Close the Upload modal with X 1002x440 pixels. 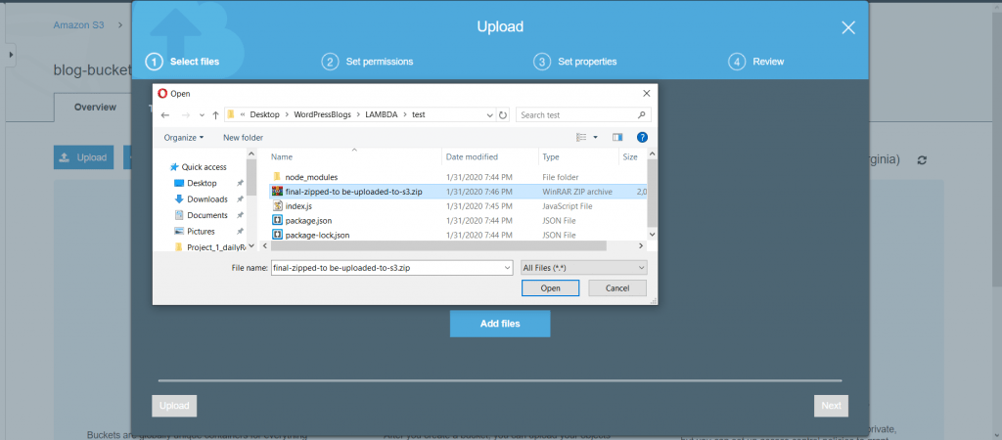(x=848, y=27)
